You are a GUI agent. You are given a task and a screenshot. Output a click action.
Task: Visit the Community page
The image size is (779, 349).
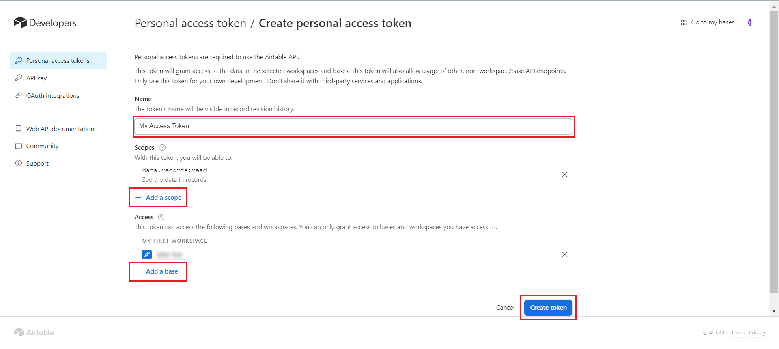[x=42, y=146]
